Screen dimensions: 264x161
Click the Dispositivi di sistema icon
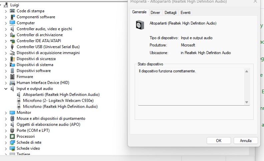click(12, 65)
